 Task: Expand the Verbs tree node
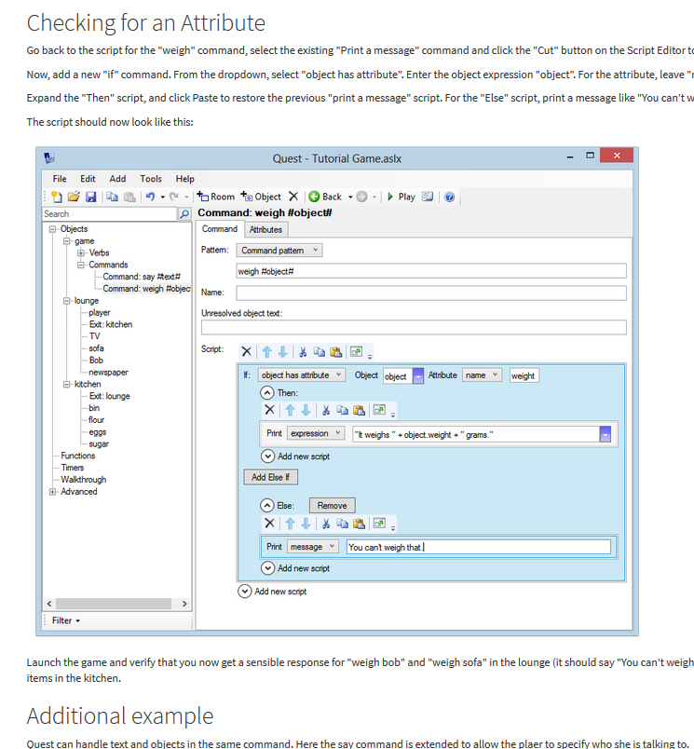point(81,252)
